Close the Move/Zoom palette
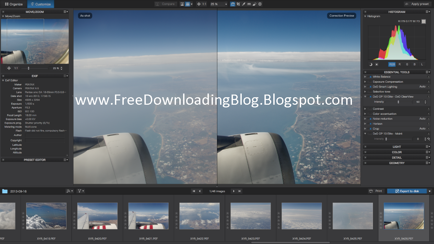Image resolution: width=434 pixels, height=244 pixels. coord(3,12)
